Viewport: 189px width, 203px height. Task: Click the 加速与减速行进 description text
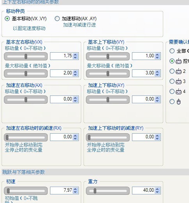(x=80, y=25)
